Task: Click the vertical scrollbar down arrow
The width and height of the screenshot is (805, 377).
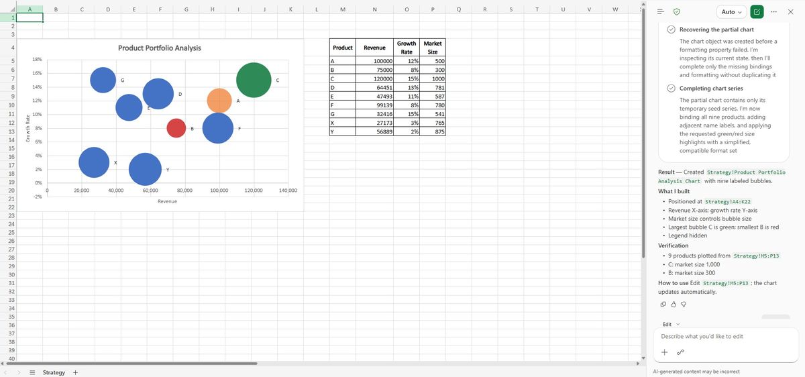Action: tap(642, 358)
